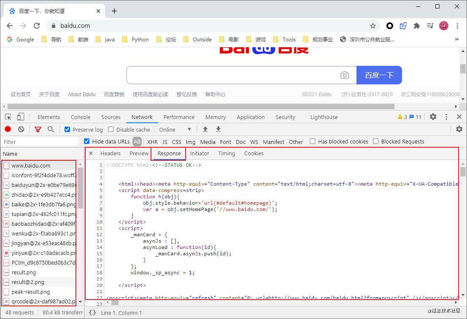
Task: Click the browser forward arrow
Action: click(x=23, y=26)
